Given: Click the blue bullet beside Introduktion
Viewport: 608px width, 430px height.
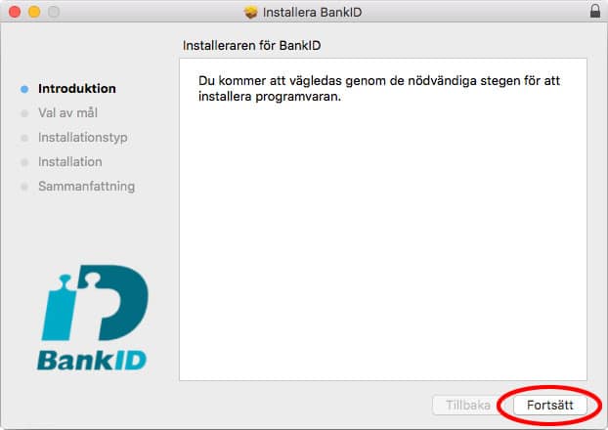Looking at the screenshot, I should coord(24,89).
